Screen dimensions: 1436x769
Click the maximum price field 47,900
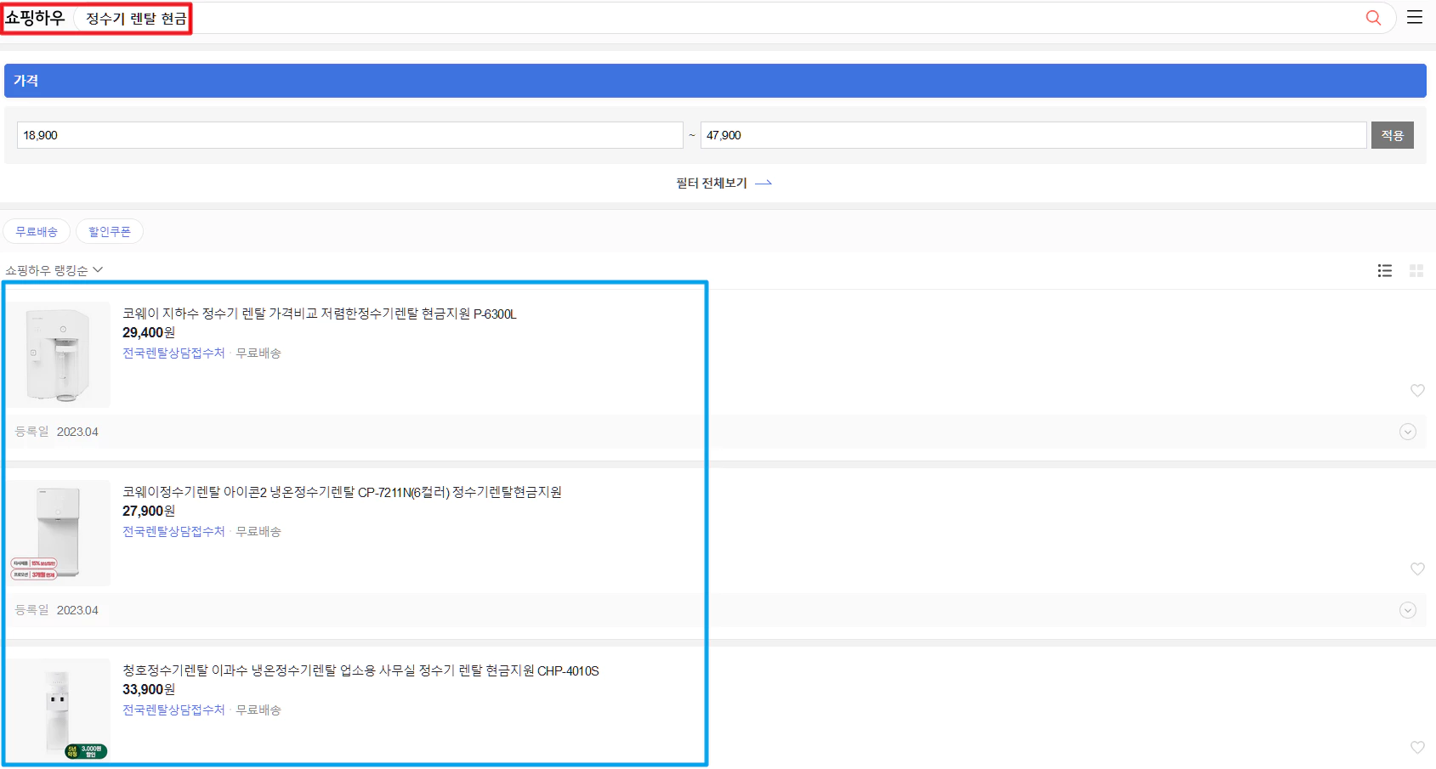click(x=1033, y=135)
